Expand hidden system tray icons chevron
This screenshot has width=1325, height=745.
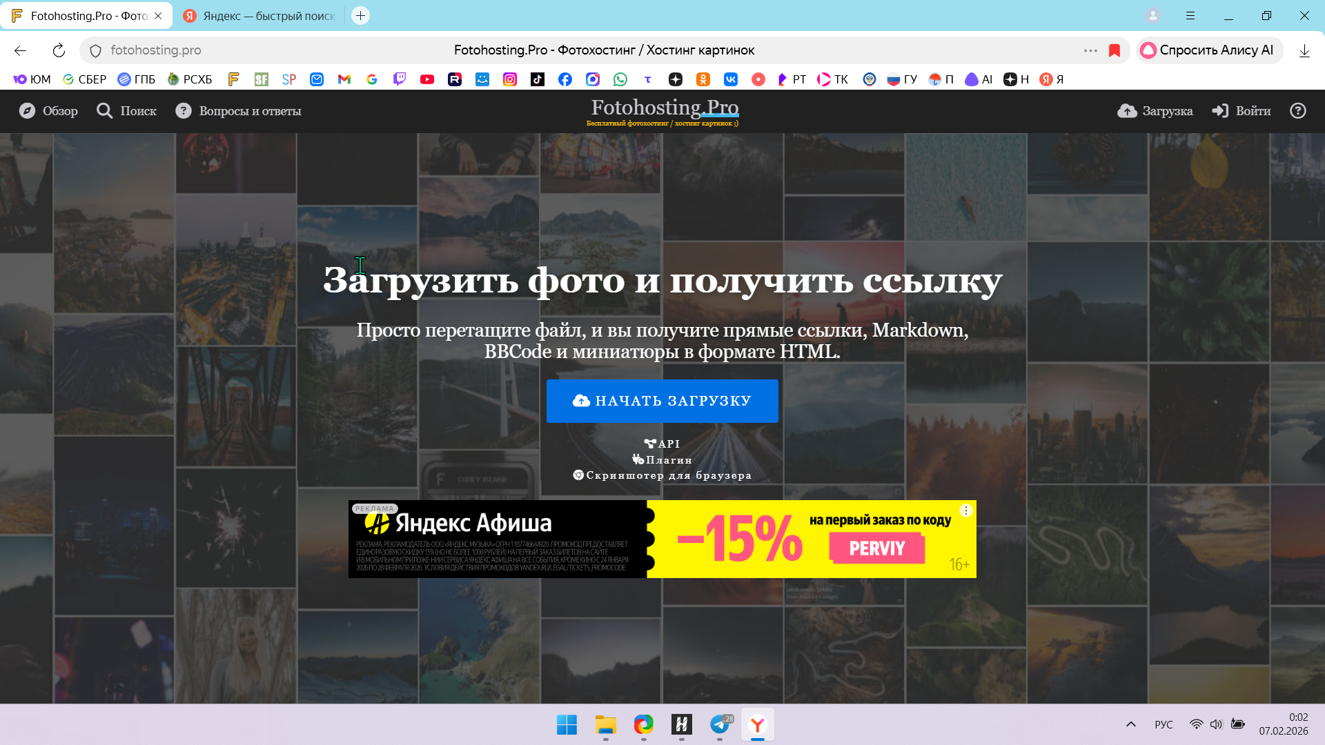pos(1131,724)
